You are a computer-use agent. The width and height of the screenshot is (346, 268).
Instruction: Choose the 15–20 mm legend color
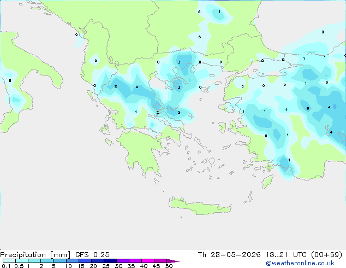[85, 261]
